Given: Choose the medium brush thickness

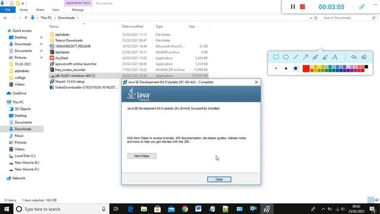Looking at the screenshot, I should point(286,68).
